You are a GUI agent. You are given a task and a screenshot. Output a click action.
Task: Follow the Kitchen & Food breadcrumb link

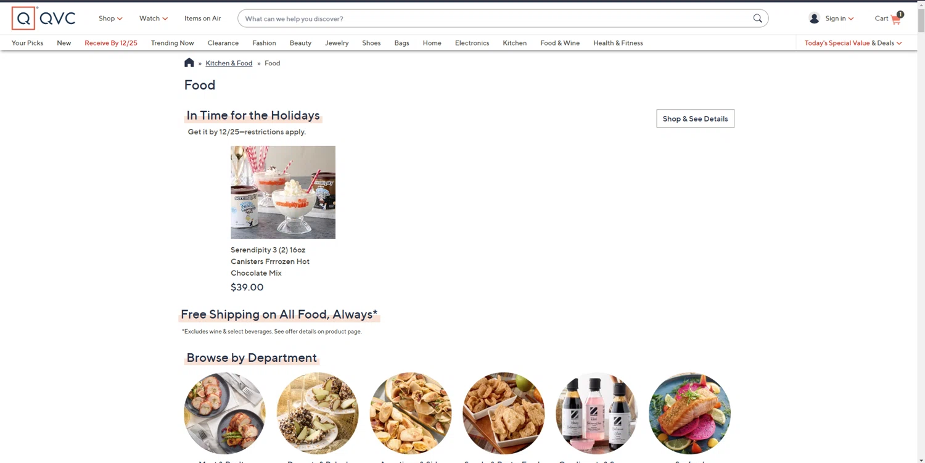(229, 63)
